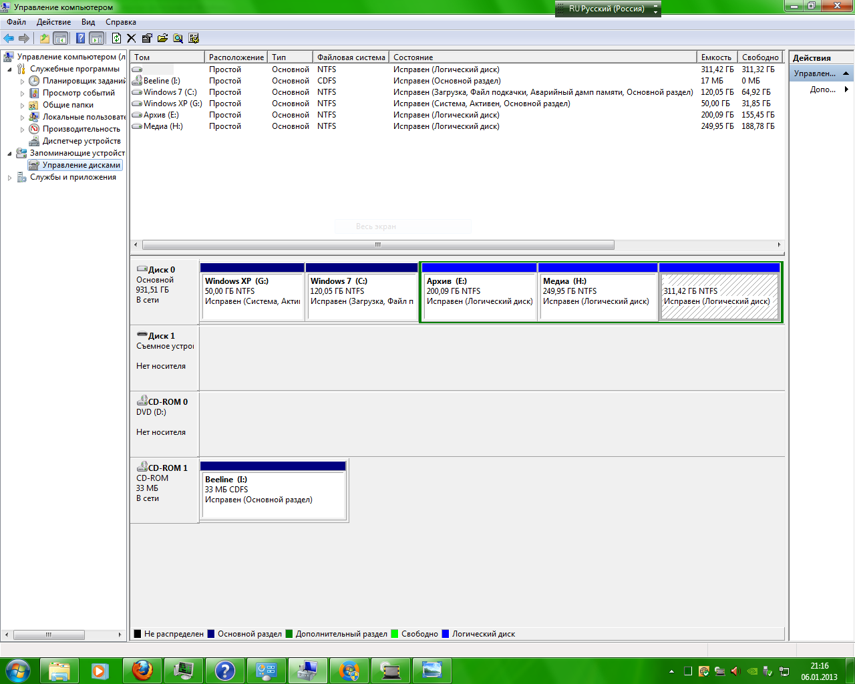Open the Справка menu
Image resolution: width=855 pixels, height=684 pixels.
121,22
